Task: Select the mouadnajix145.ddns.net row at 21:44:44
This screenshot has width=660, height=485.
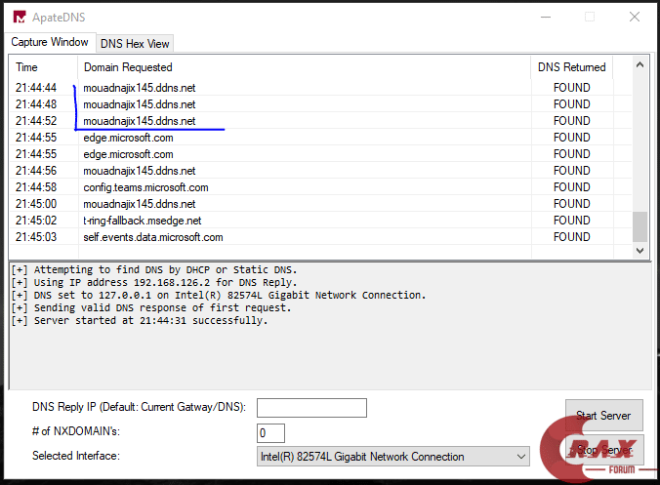Action: [139, 88]
